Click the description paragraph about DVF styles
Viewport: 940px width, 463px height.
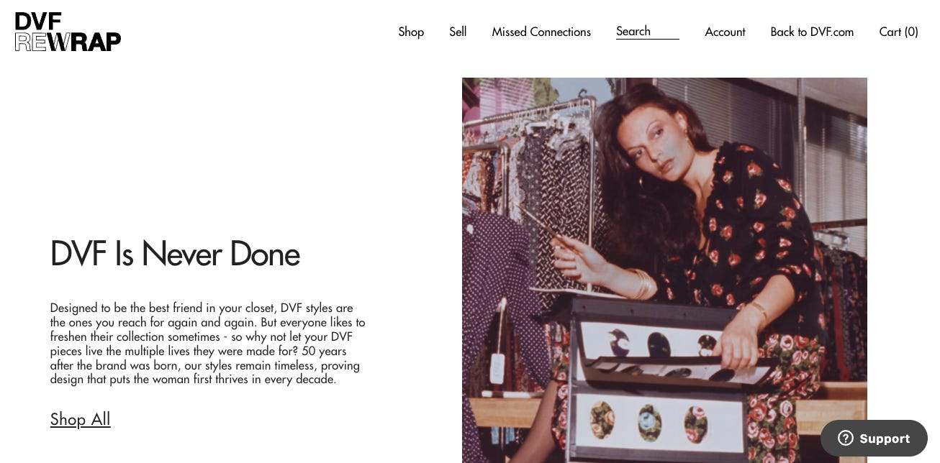(208, 344)
